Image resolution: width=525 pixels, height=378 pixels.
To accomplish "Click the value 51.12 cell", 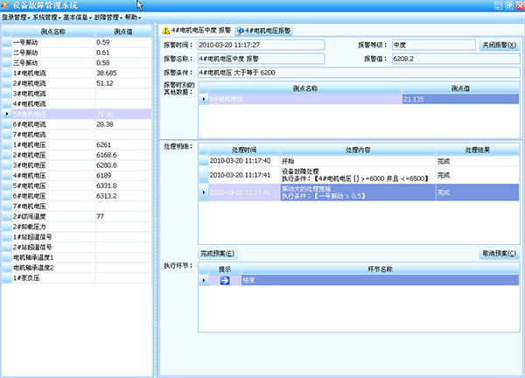I will pos(123,83).
